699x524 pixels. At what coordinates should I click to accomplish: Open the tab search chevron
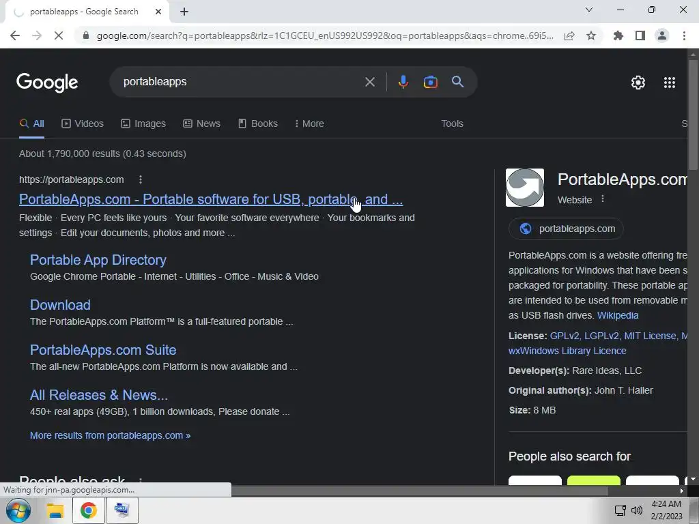pyautogui.click(x=589, y=10)
